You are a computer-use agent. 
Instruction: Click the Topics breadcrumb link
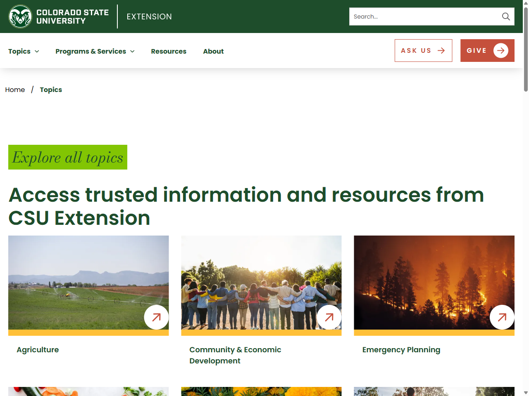pyautogui.click(x=51, y=90)
